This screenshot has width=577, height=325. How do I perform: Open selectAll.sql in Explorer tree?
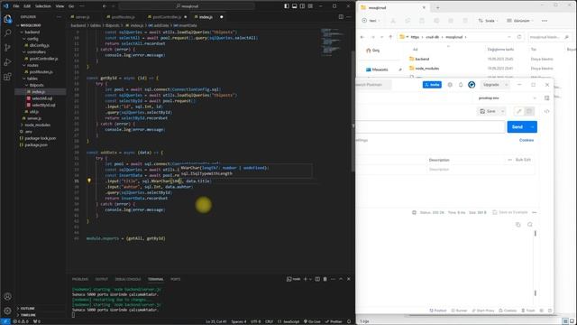pyautogui.click(x=41, y=98)
